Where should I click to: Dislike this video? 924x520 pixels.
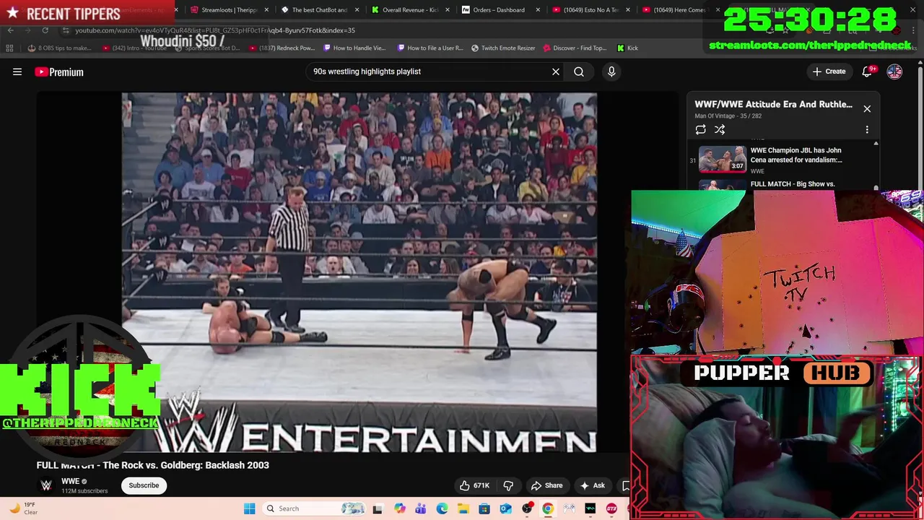[x=508, y=485]
